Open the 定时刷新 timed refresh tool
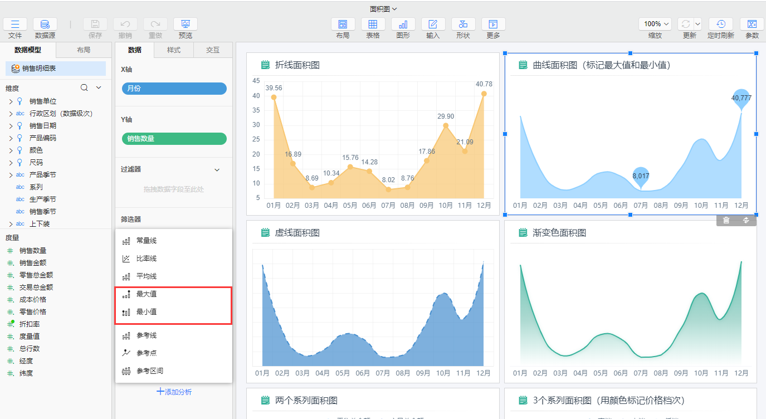The width and height of the screenshot is (766, 419). click(x=721, y=24)
